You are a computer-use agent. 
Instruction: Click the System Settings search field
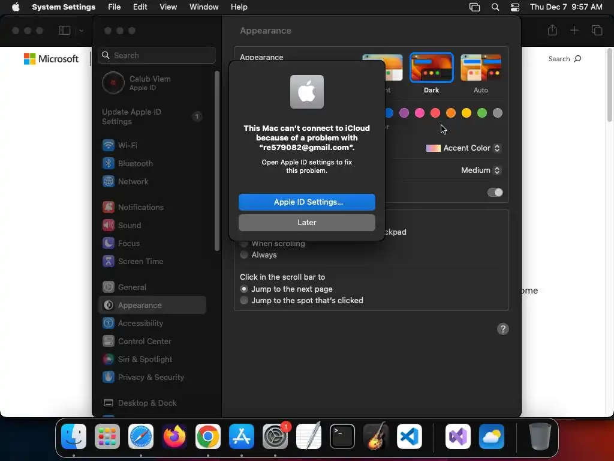[156, 55]
